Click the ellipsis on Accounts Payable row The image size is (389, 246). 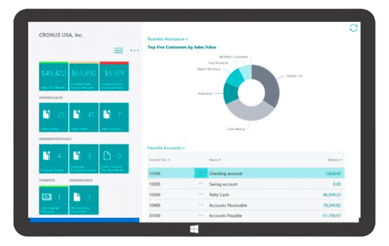[201, 215]
